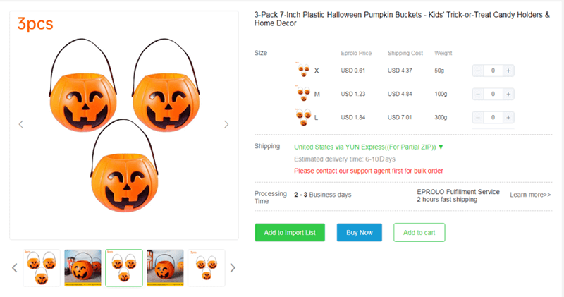The image size is (564, 297).
Task: Select the first product thumbnail
Action: [x=42, y=268]
